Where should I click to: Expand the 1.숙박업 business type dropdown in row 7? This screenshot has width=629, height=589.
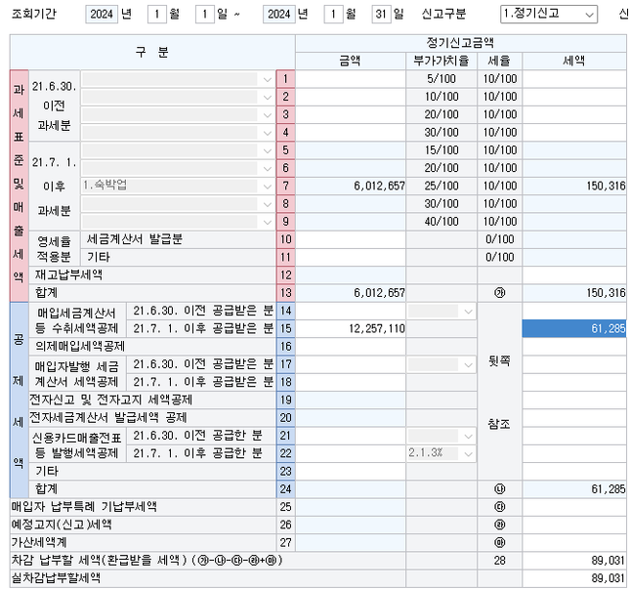(x=268, y=186)
